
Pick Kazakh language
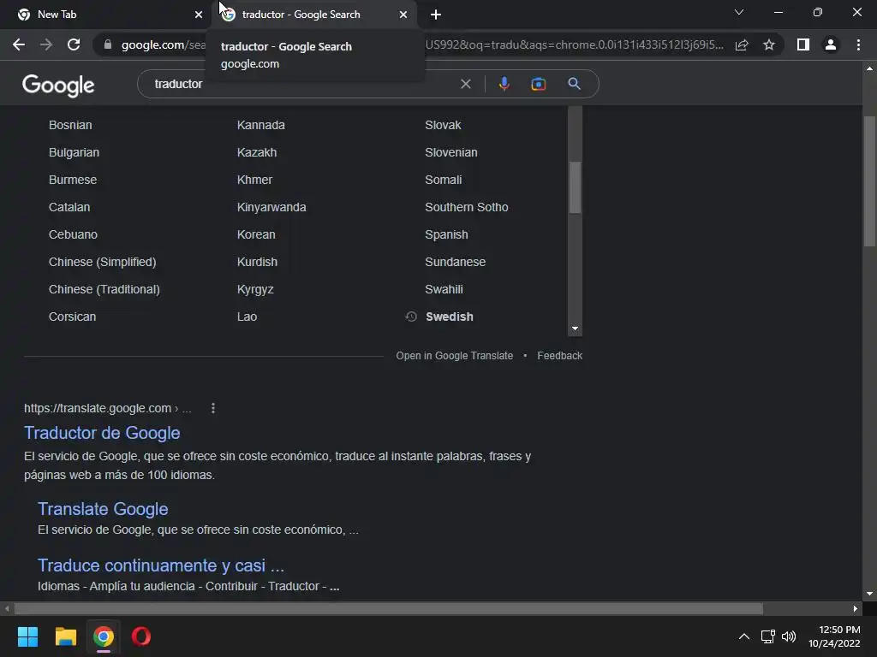click(257, 152)
